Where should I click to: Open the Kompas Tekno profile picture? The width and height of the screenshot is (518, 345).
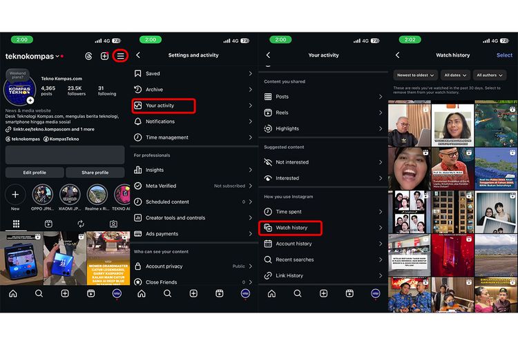19,90
